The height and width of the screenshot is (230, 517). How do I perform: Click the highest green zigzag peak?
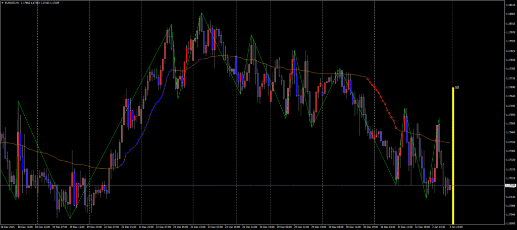(202, 13)
